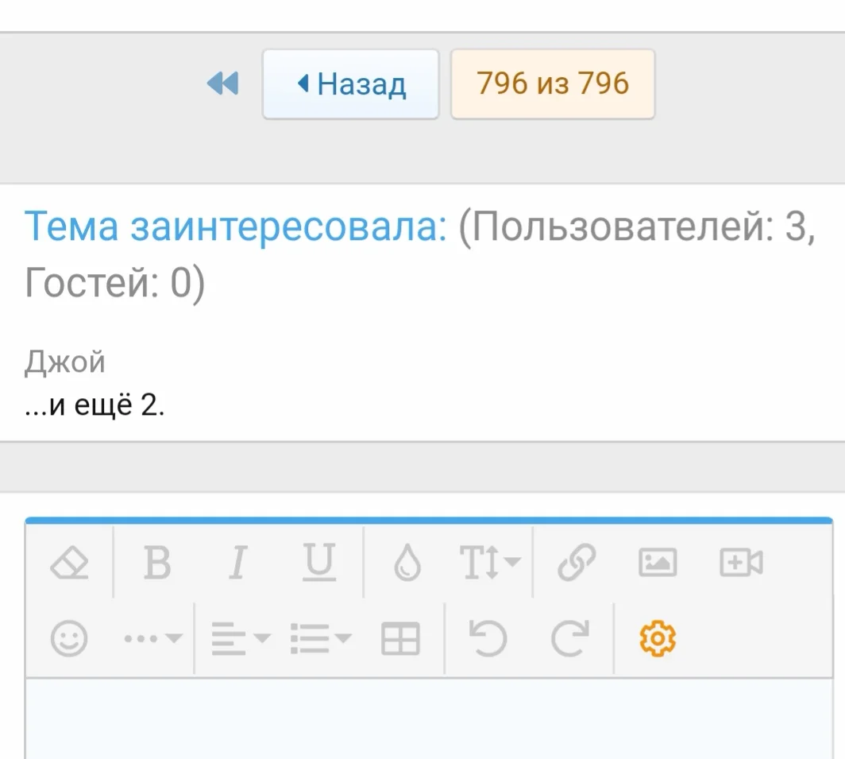Open the editor settings gear

tap(654, 636)
